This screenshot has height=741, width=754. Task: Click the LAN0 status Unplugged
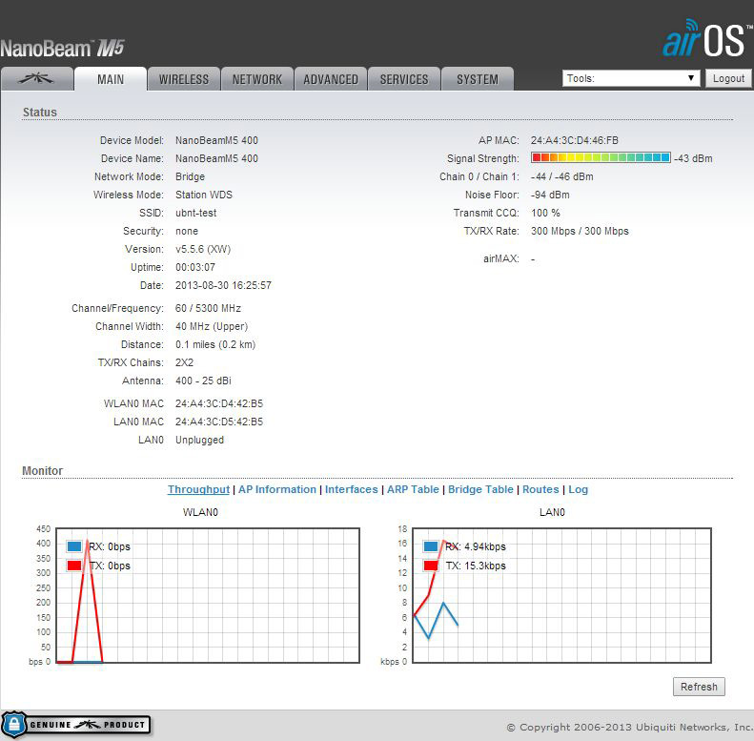pos(199,440)
